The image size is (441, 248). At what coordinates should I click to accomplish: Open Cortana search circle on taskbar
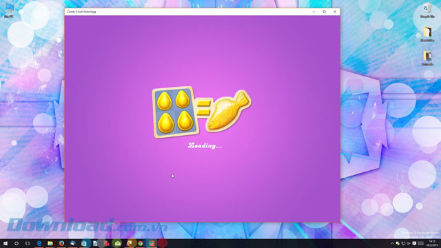pos(17,243)
